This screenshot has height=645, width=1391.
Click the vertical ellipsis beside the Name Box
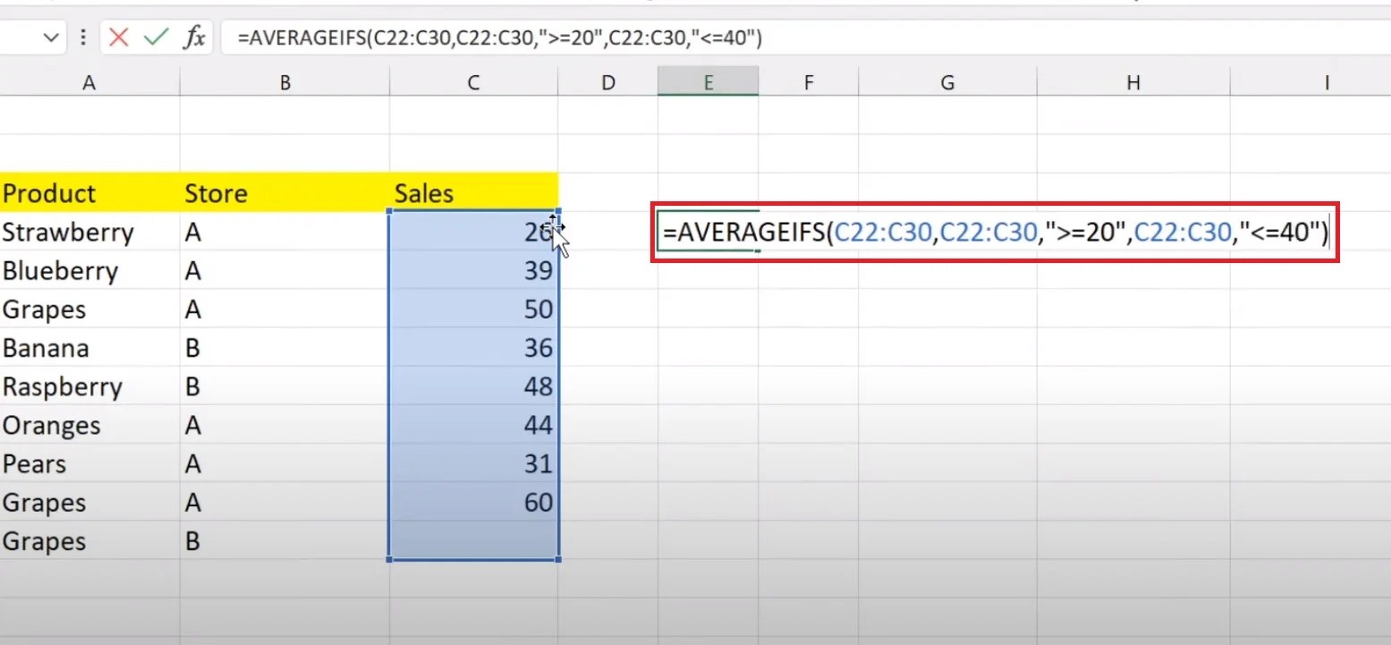83,37
